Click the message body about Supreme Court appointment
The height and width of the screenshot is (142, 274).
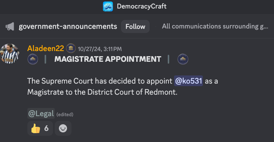123,87
